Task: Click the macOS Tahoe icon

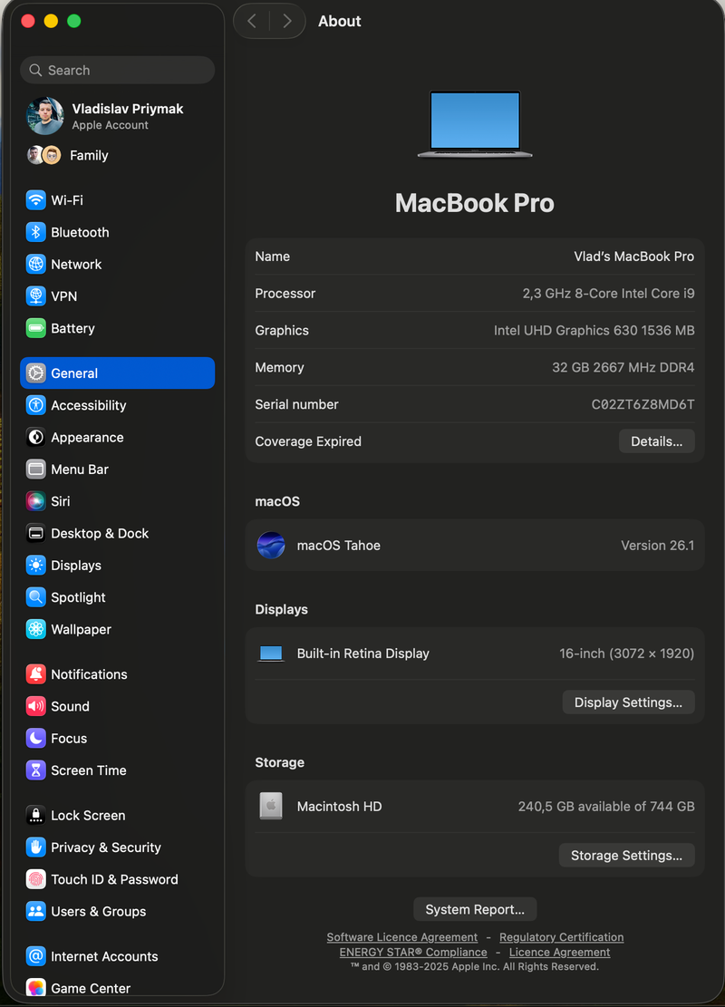Action: click(x=271, y=546)
